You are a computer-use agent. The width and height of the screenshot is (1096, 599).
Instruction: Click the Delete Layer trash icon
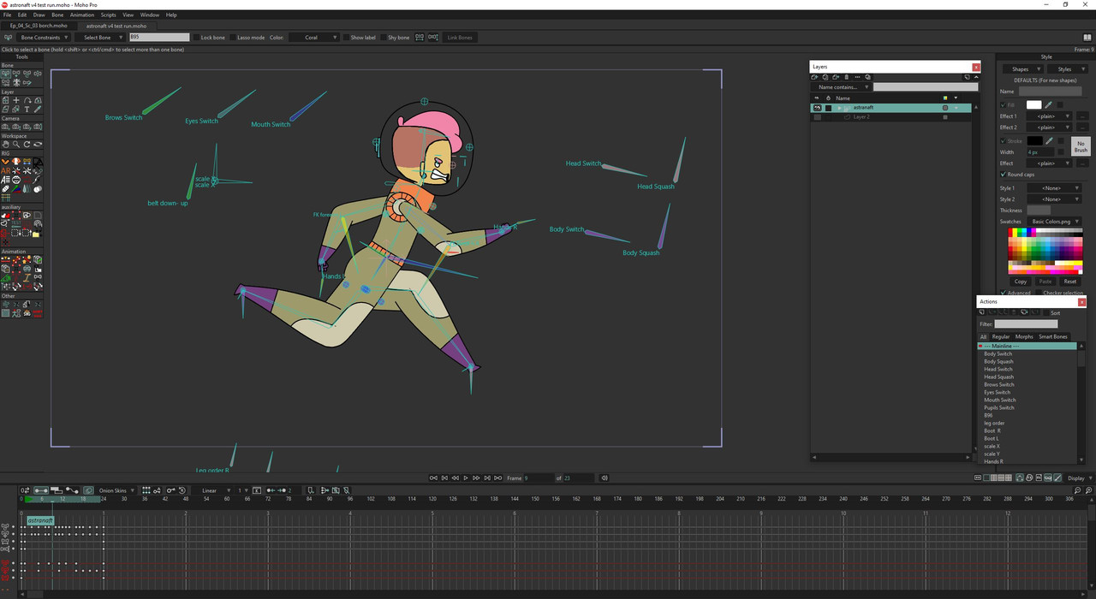click(x=846, y=77)
